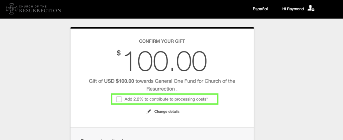Tick the Add 2.2% processing costs checkbox

click(119, 99)
